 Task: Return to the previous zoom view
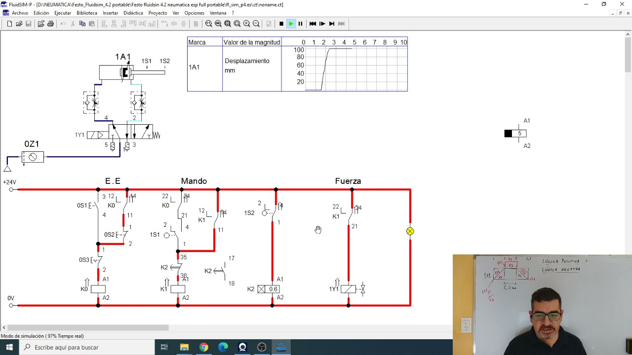tap(218, 24)
